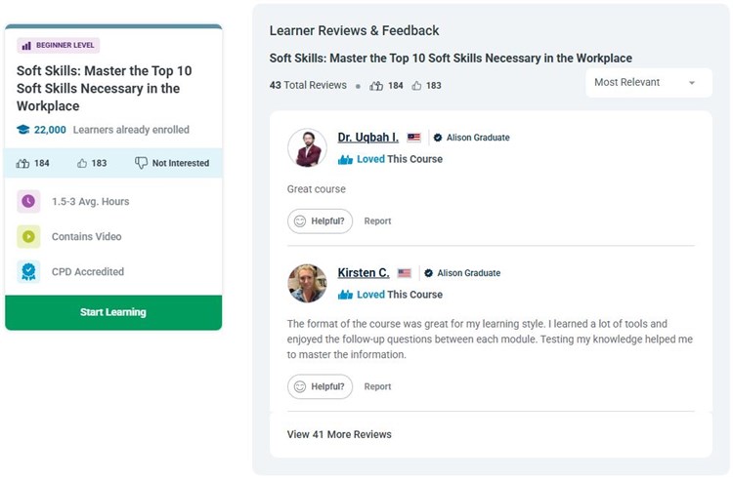
Task: Click the single thumbs-up icon in course card
Action: click(82, 163)
